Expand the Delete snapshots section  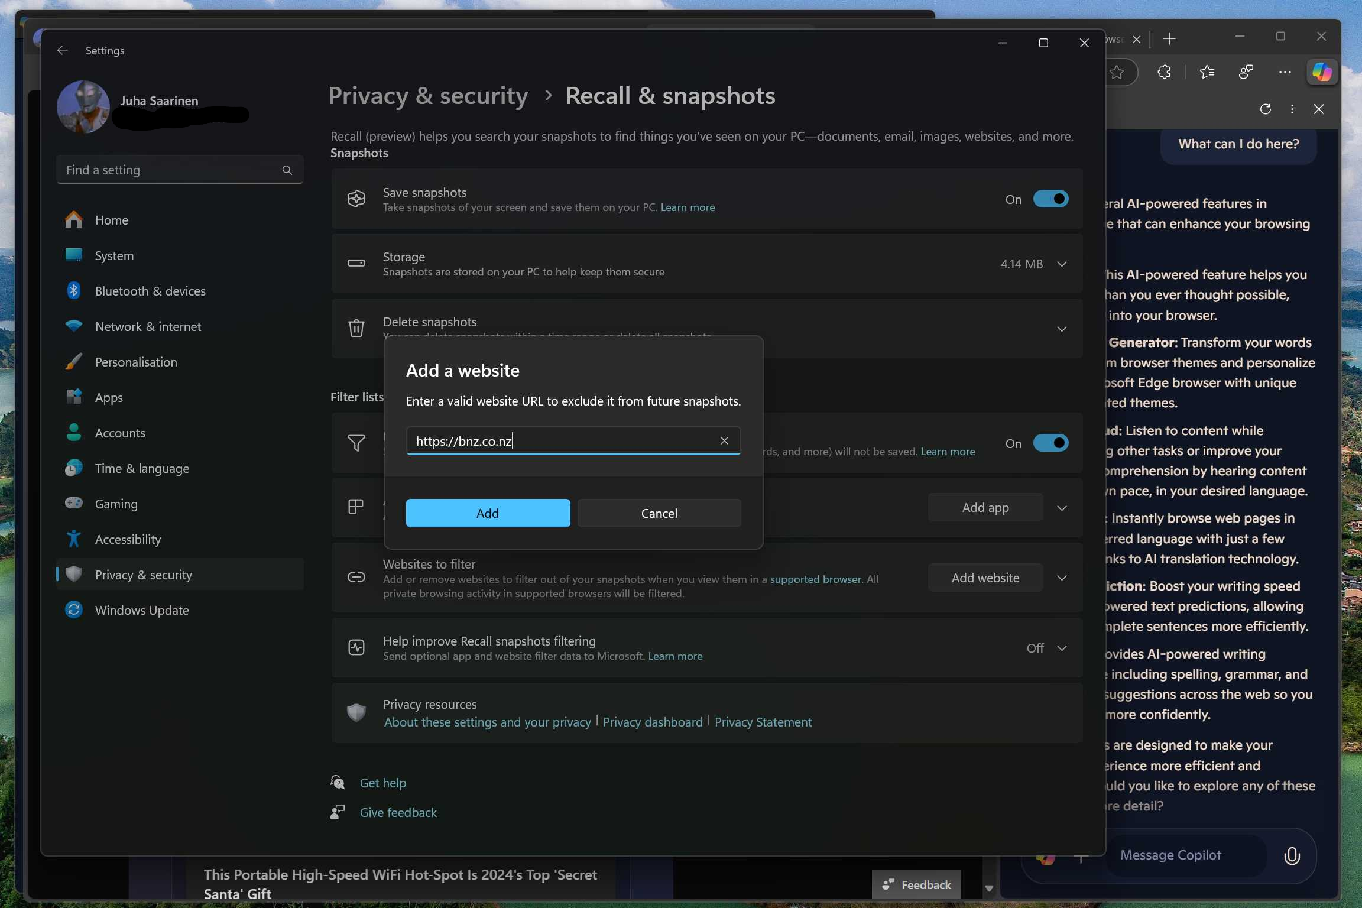click(1062, 329)
